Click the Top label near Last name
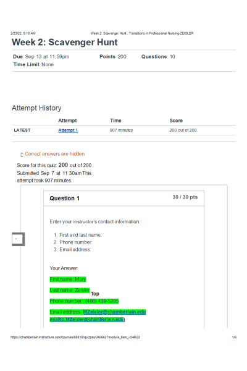247x371 pixels. [x=95, y=294]
